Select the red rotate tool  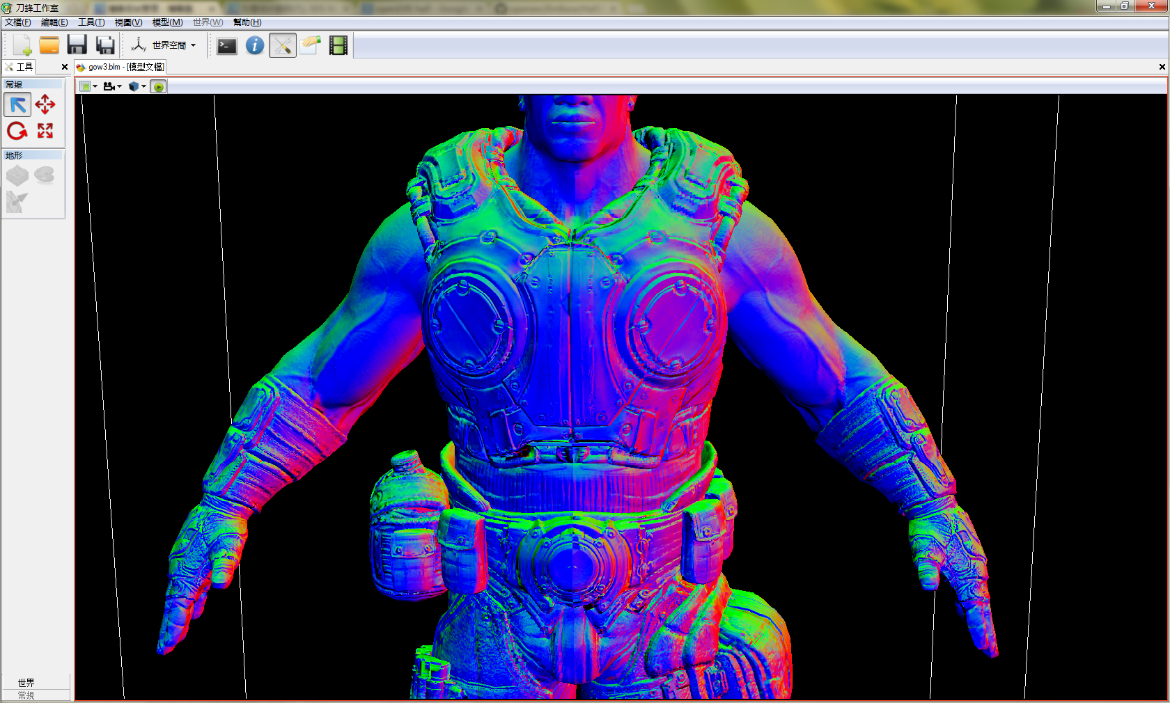[x=17, y=131]
